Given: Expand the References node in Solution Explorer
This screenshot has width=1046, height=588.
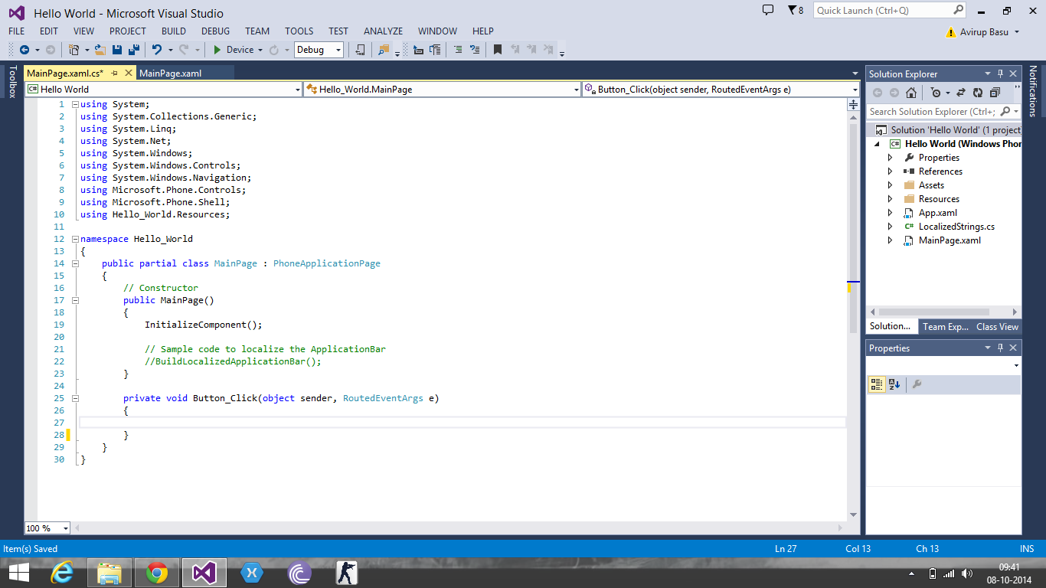Looking at the screenshot, I should (890, 171).
